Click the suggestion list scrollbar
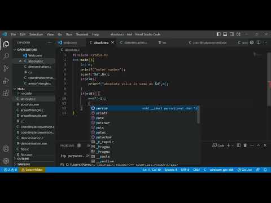Viewport: 271px width, 203px height. pyautogui.click(x=198, y=115)
